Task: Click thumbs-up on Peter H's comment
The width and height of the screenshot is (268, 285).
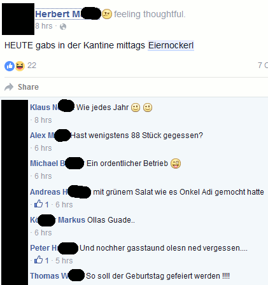Action: coord(38,260)
